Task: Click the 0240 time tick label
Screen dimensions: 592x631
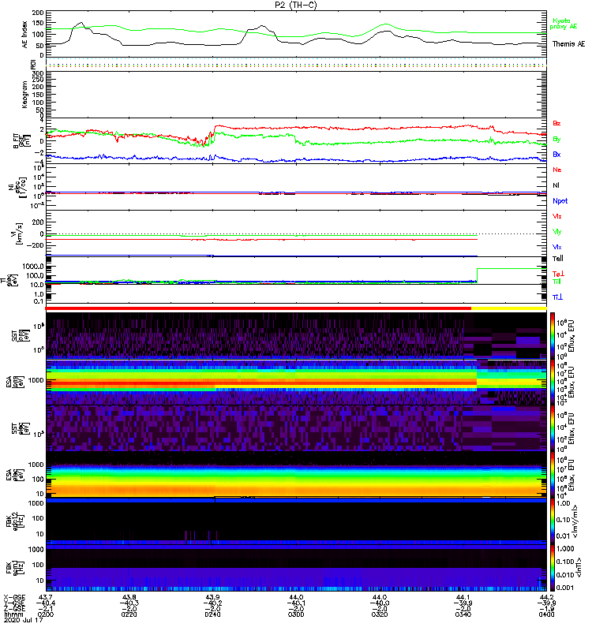Action: [x=212, y=614]
